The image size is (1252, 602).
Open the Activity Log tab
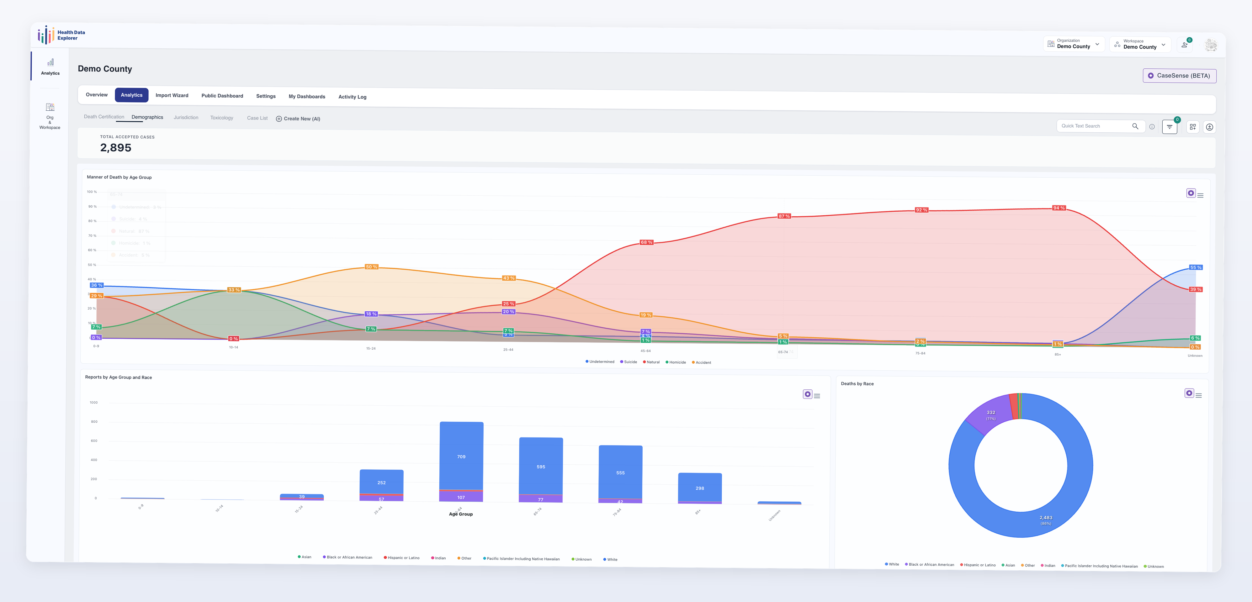coord(353,97)
